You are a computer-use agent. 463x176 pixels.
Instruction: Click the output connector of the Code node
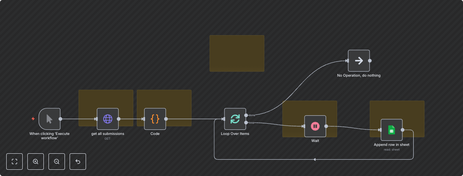click(x=166, y=119)
